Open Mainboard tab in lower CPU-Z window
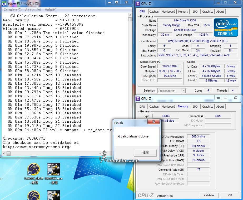The width and height of the screenshot is (243, 200). pos(168,107)
